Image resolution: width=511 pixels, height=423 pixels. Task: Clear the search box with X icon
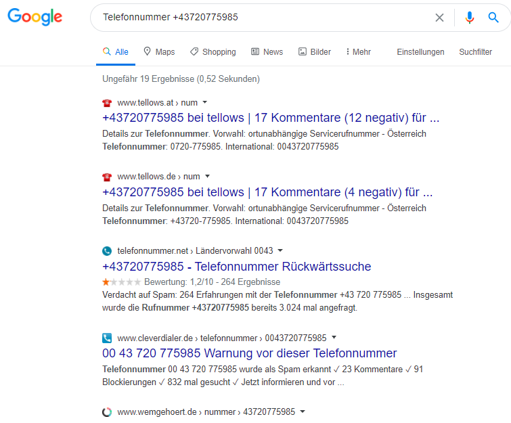[439, 18]
